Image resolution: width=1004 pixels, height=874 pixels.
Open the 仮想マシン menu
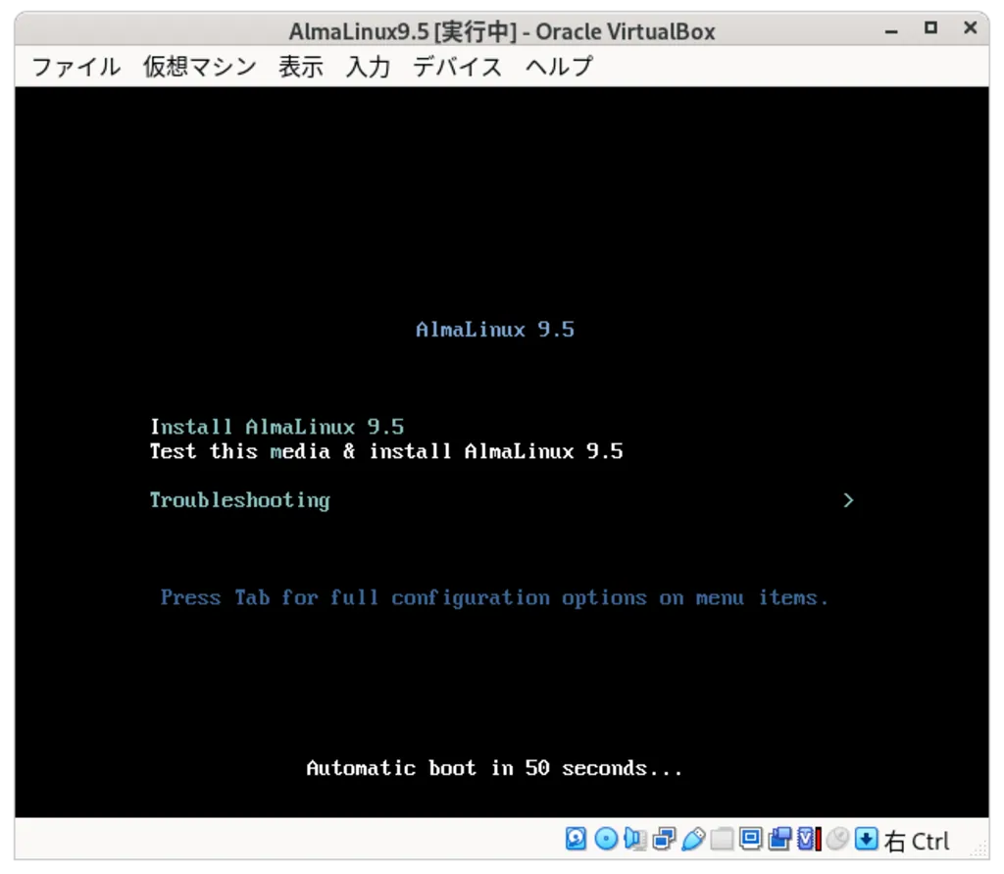[x=200, y=67]
